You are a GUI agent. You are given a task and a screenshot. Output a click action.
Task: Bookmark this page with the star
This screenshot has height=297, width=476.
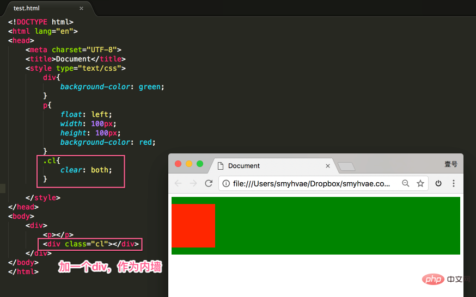[x=420, y=183]
